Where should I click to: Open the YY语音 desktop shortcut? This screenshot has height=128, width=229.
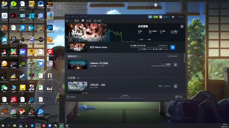pos(31,5)
